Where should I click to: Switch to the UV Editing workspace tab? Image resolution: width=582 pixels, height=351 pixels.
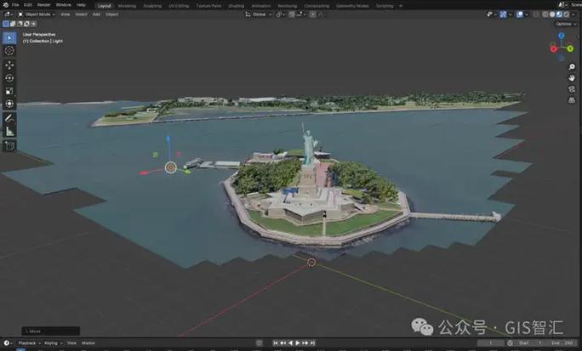[x=179, y=6]
